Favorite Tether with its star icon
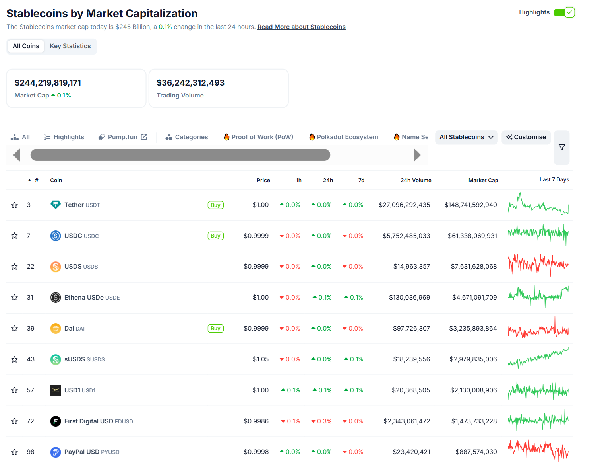 15,205
